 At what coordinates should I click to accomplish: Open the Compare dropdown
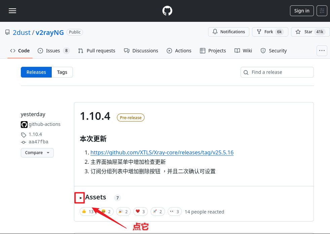(x=37, y=153)
